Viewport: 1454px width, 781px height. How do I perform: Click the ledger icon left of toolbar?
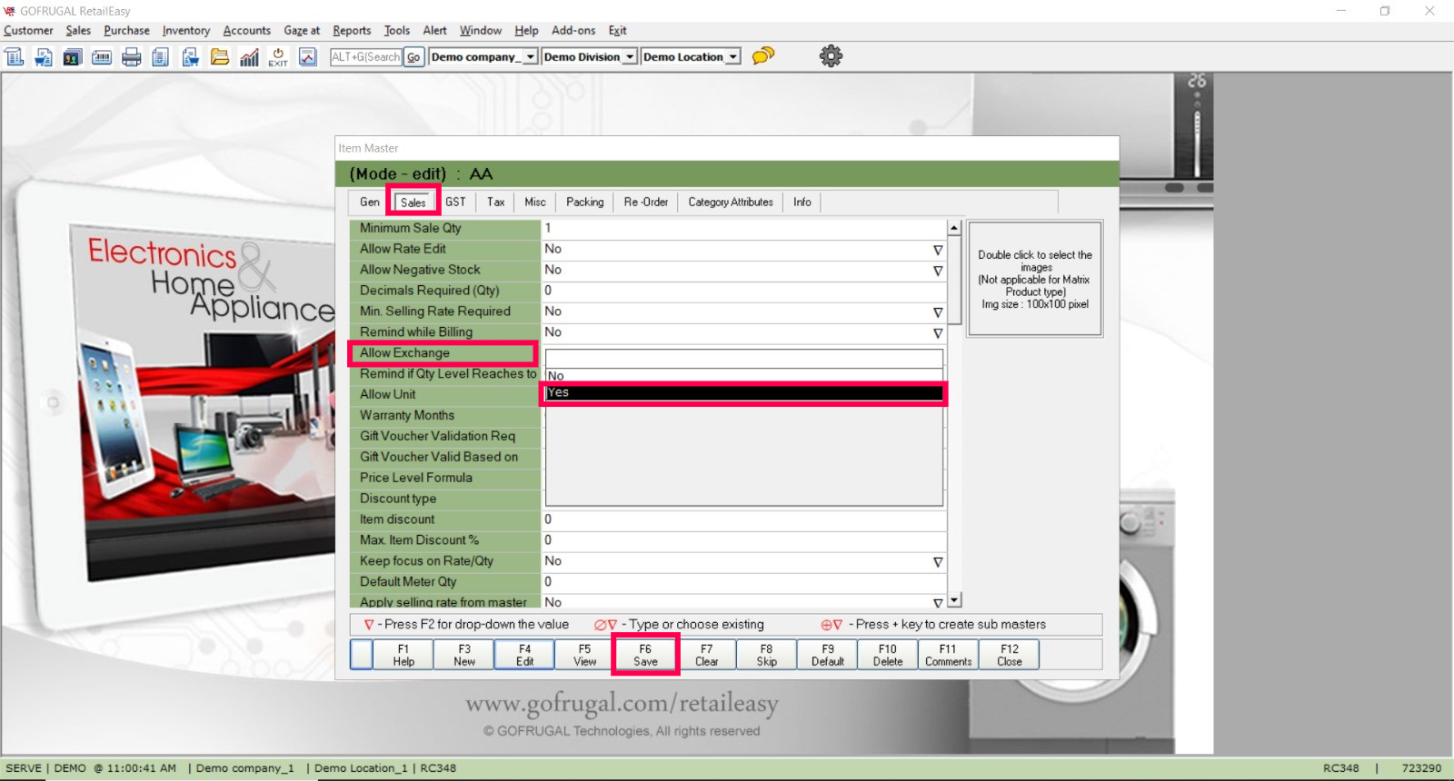tap(15, 57)
